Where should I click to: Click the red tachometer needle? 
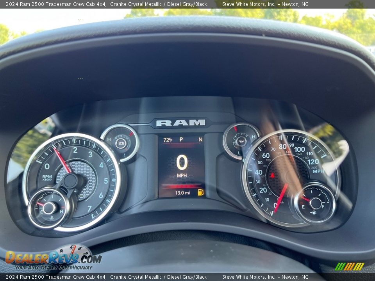62,160
